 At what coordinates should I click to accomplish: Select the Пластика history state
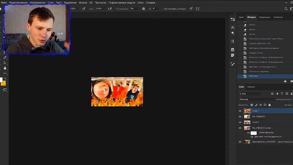point(265,76)
